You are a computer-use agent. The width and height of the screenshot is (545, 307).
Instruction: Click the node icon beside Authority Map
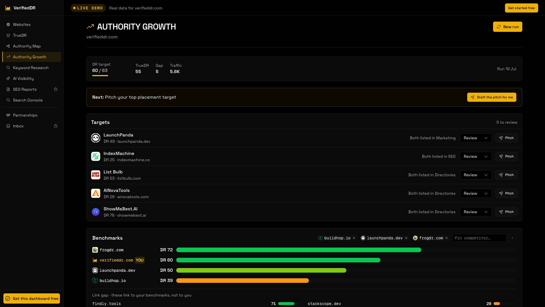tap(8, 46)
